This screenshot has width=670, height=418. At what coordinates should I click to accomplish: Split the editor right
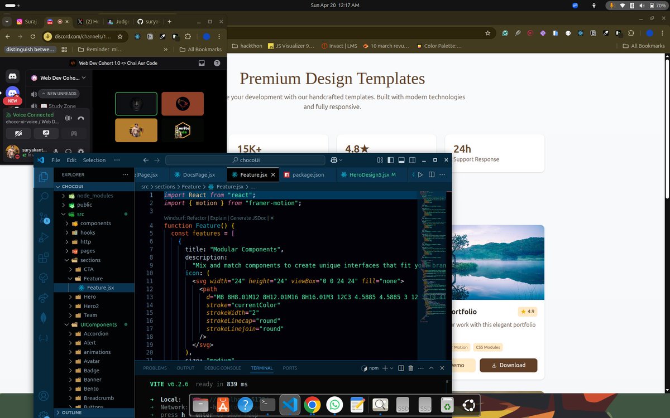[432, 174]
